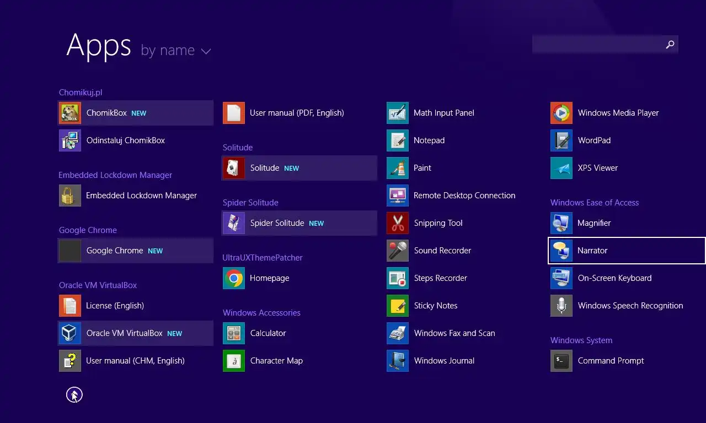Open the XPS Viewer icon
This screenshot has height=423, width=706.
click(561, 168)
